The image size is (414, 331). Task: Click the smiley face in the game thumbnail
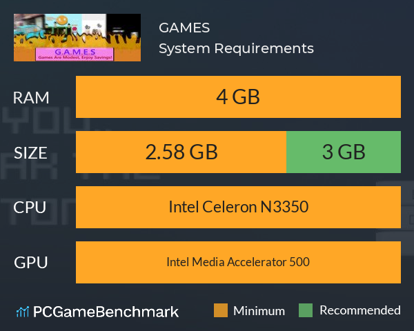tap(62, 20)
